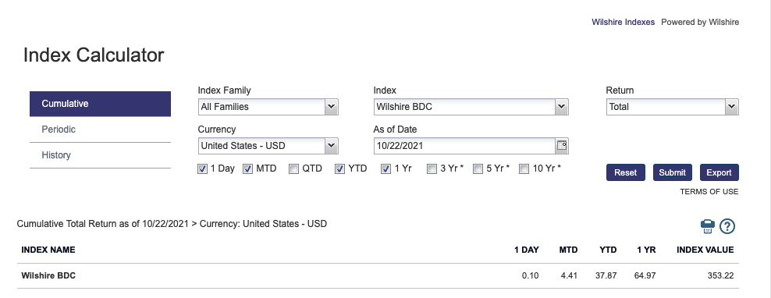Tick the 10 Yr checkbox

coord(524,169)
